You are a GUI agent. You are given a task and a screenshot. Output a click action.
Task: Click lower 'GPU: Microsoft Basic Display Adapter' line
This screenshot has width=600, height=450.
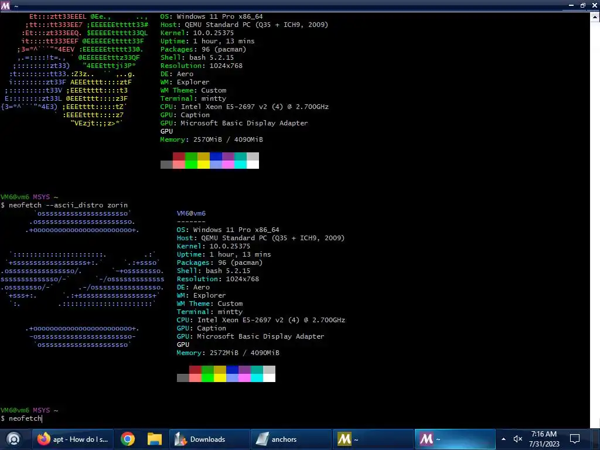click(x=251, y=336)
